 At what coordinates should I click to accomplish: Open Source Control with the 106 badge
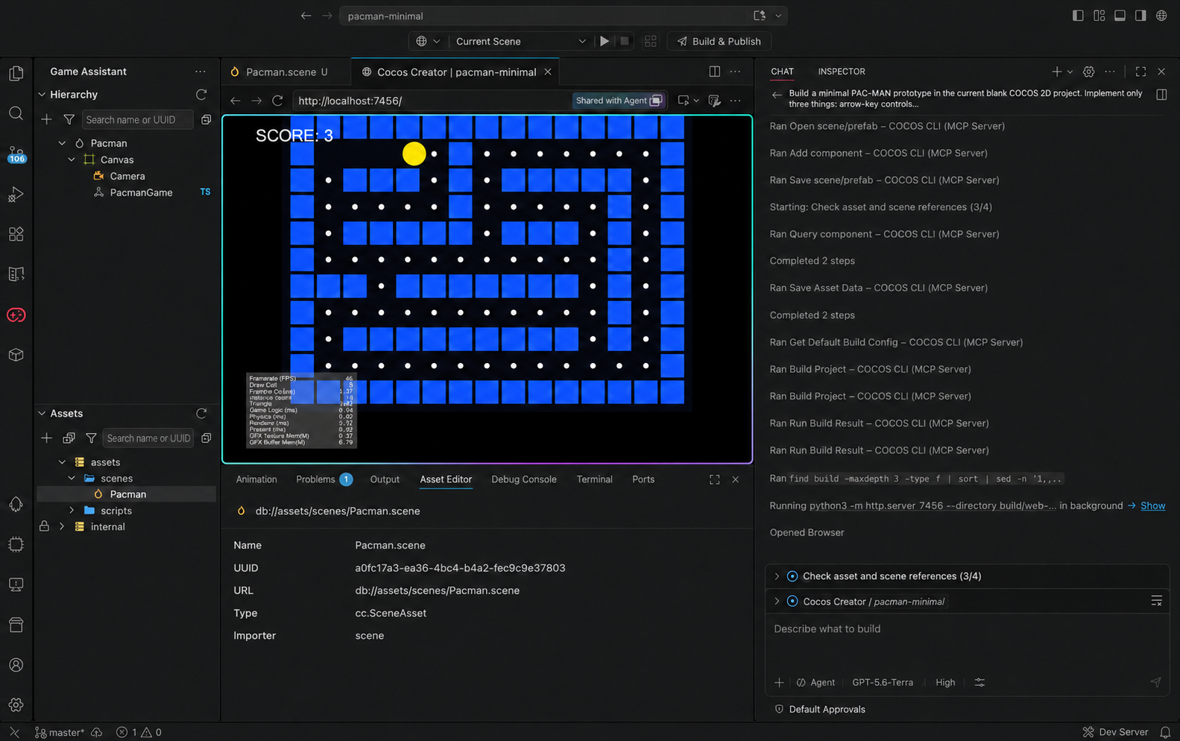point(16,154)
